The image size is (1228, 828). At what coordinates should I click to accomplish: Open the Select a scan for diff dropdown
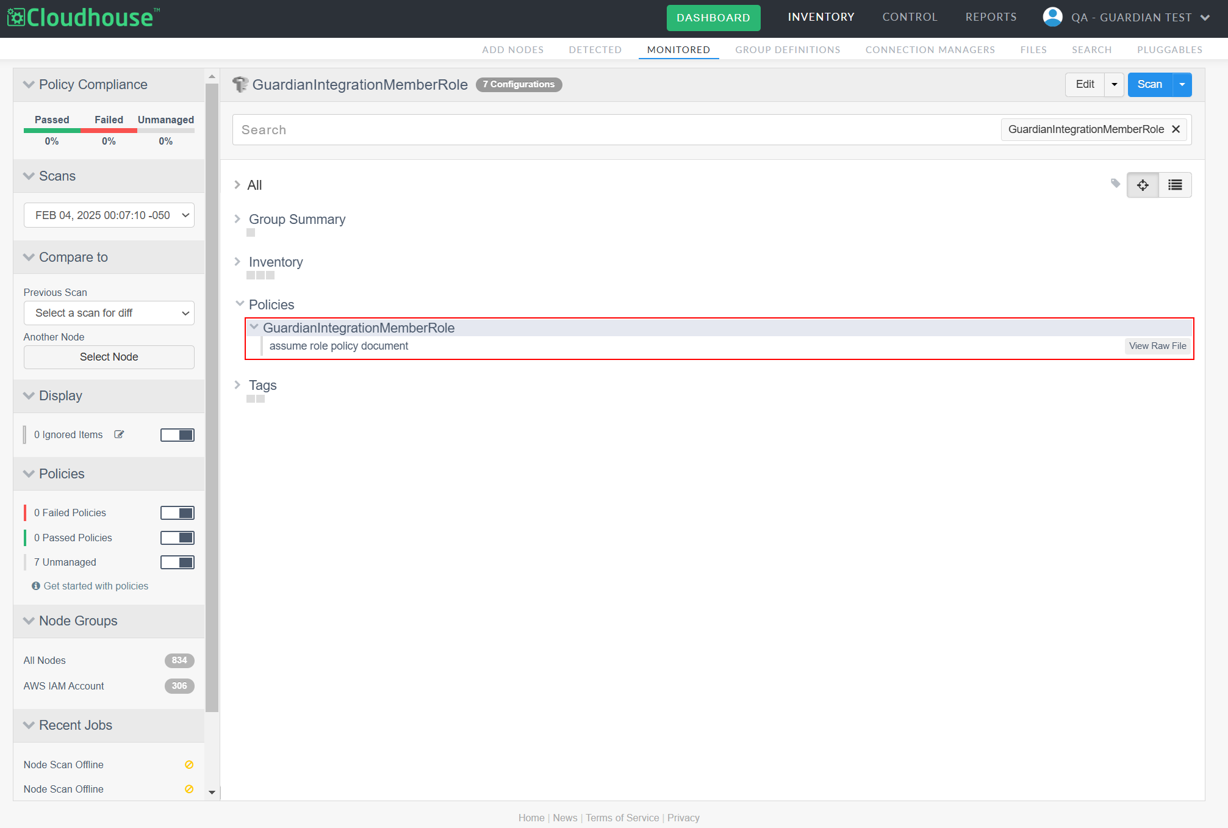coord(109,313)
